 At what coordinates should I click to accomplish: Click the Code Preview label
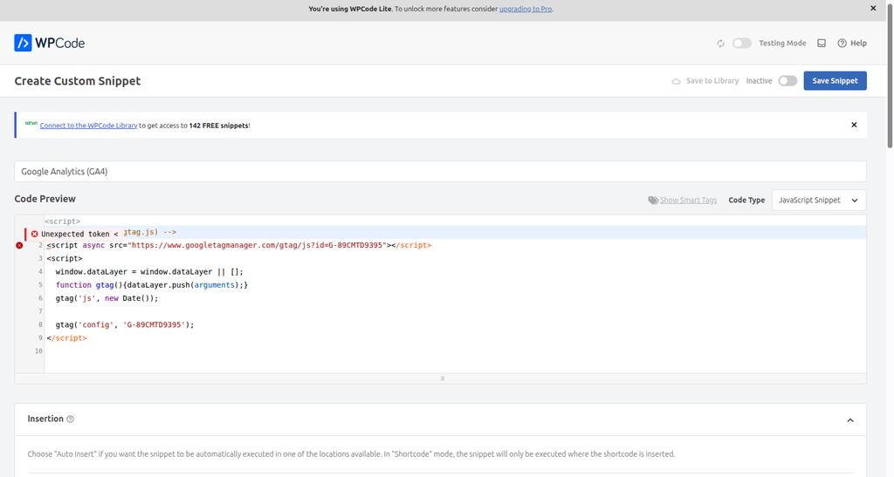pyautogui.click(x=45, y=199)
